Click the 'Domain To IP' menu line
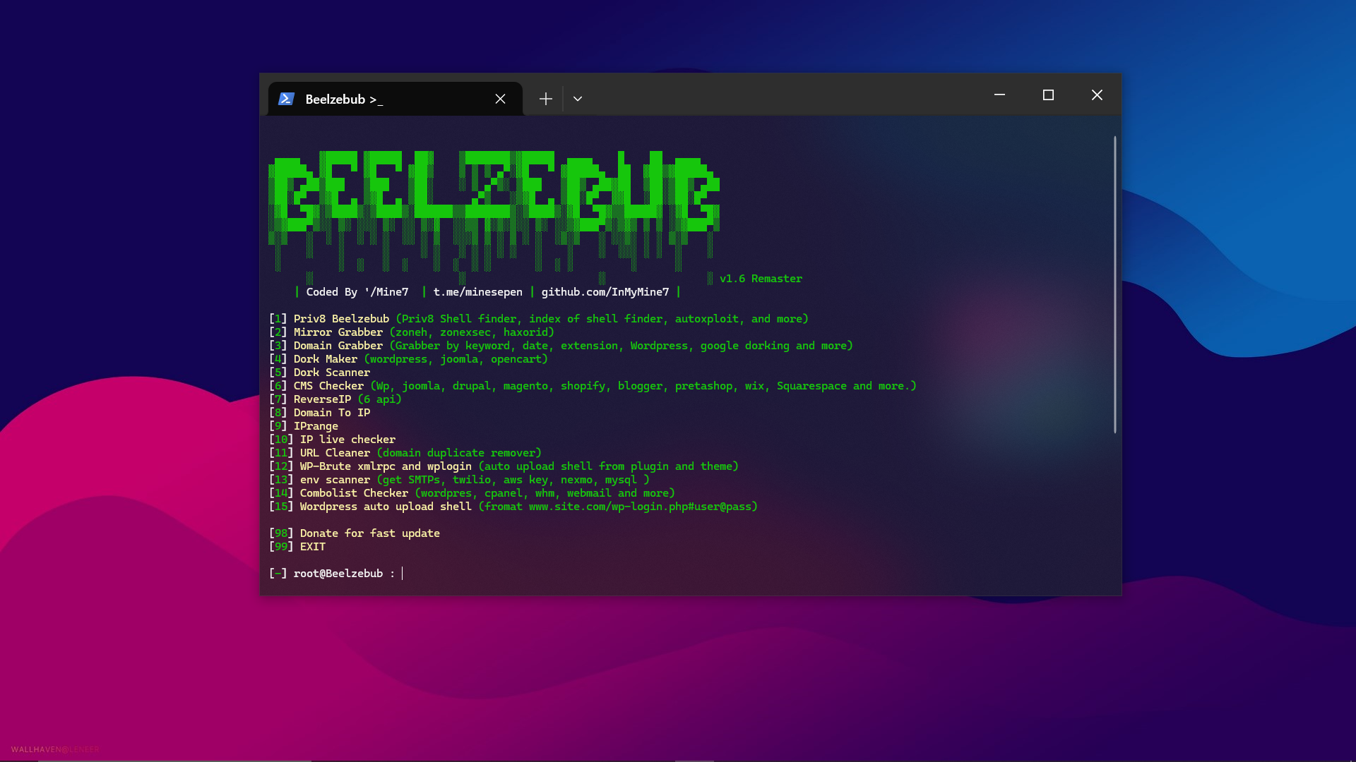1356x762 pixels. 320,413
